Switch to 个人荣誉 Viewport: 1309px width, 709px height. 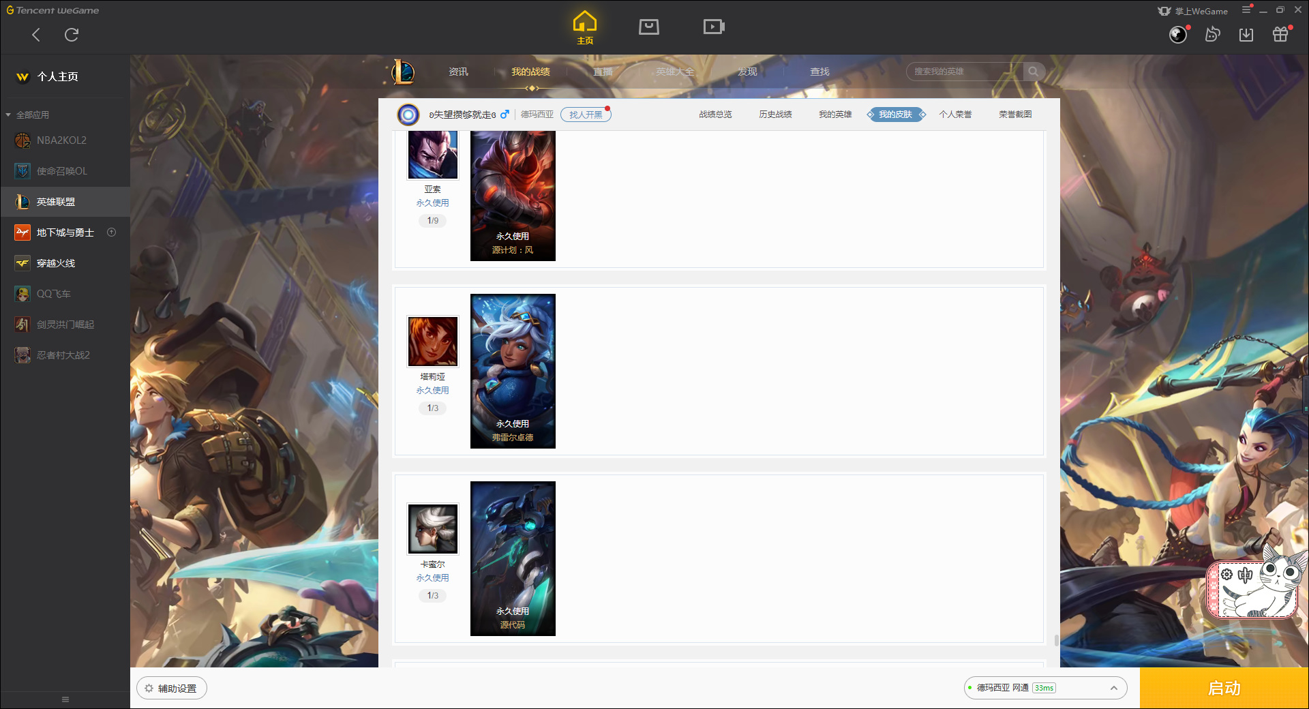click(955, 115)
